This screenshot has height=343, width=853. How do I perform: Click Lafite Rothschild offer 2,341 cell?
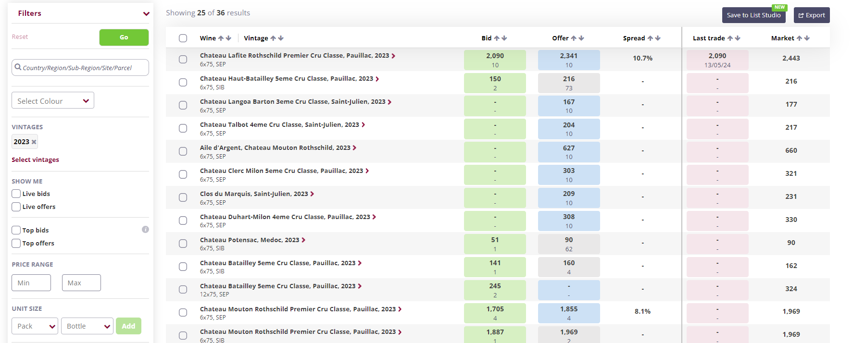pyautogui.click(x=569, y=60)
